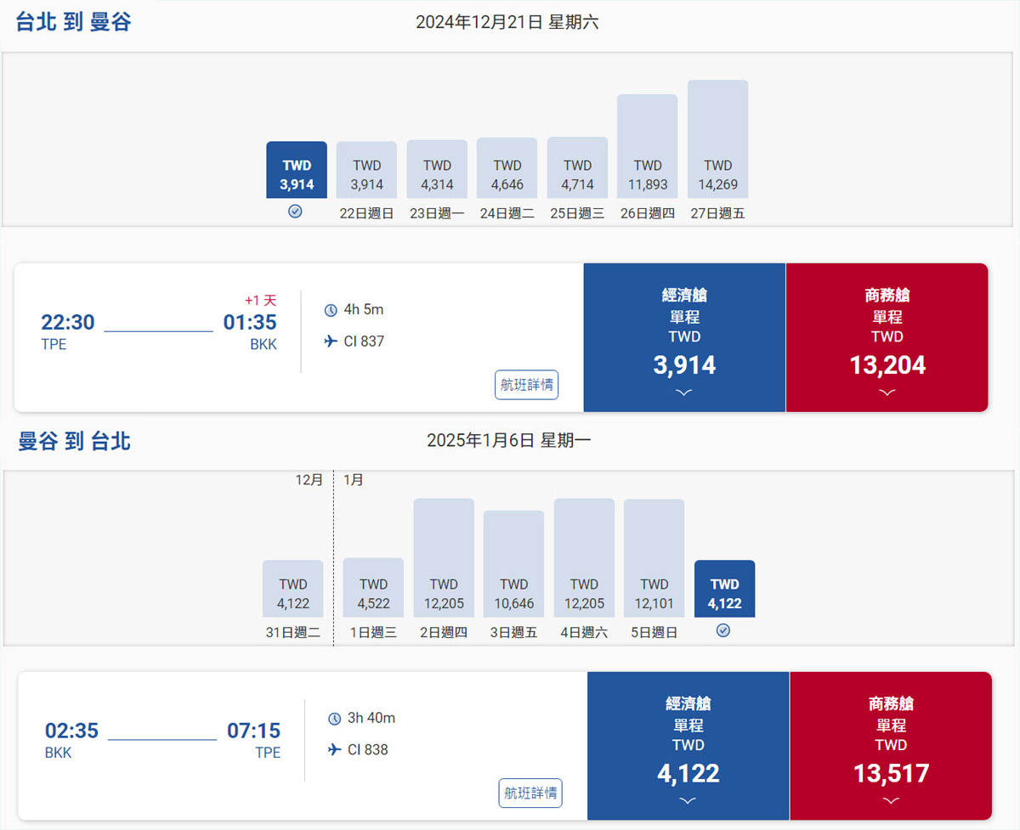The width and height of the screenshot is (1020, 830).
Task: Expand economy fare TWD 4,122 chevron
Action: (688, 800)
